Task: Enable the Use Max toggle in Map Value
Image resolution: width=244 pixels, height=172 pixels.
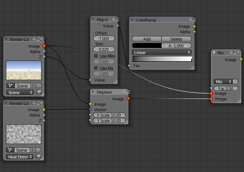Action: [96, 68]
